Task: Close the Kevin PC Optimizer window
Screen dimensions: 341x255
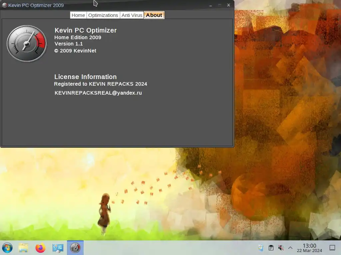Action: pyautogui.click(x=228, y=5)
